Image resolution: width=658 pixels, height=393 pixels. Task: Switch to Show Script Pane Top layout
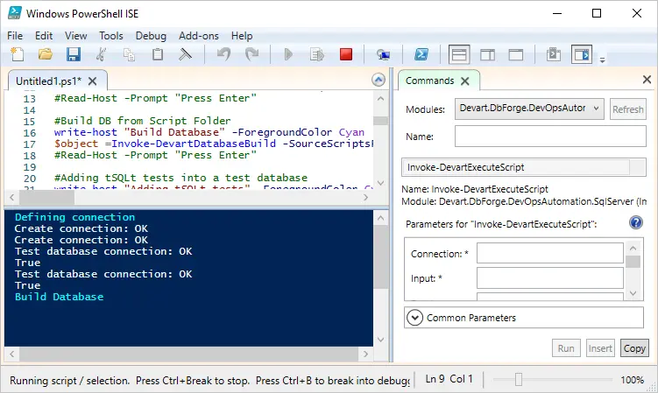(459, 55)
